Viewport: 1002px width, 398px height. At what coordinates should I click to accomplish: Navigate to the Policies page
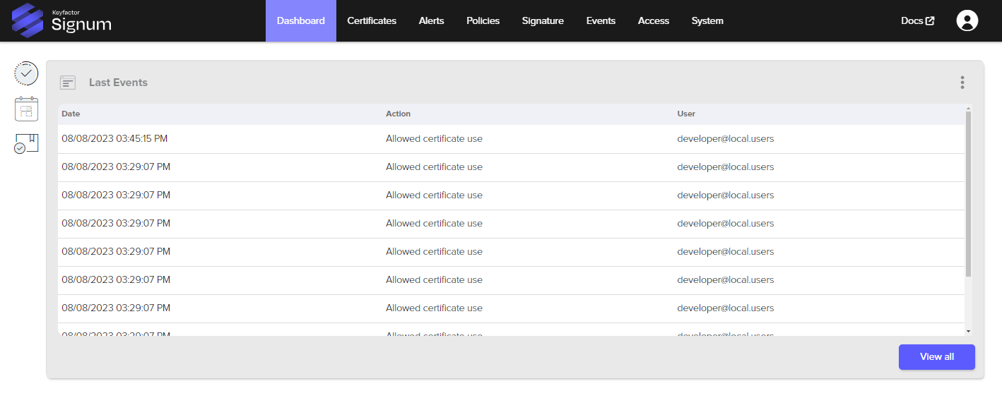(x=483, y=20)
